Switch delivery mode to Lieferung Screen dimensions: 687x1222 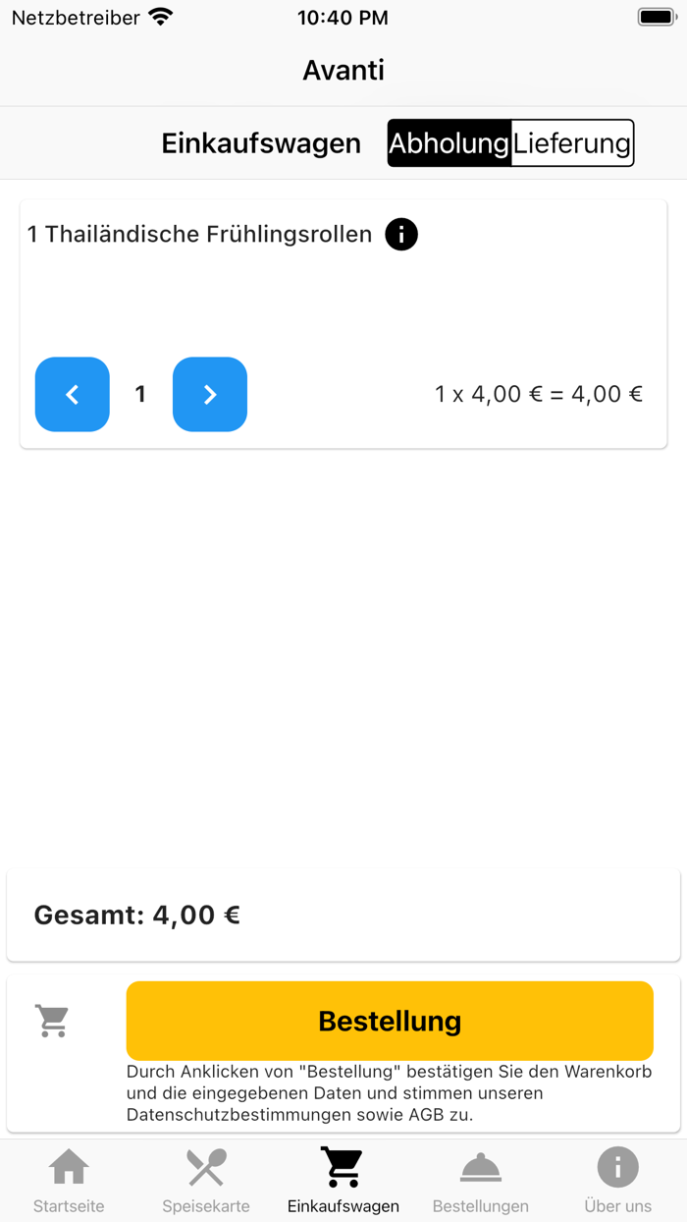tap(572, 142)
